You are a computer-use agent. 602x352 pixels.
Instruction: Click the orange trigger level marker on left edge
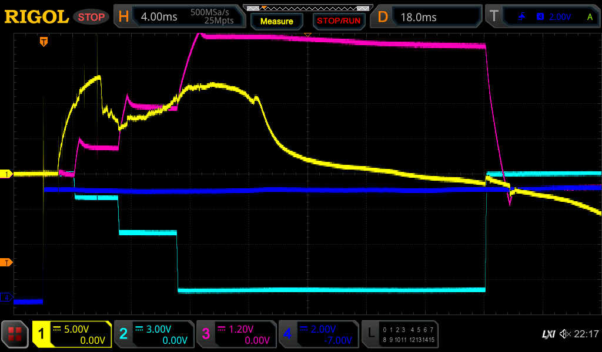6,262
